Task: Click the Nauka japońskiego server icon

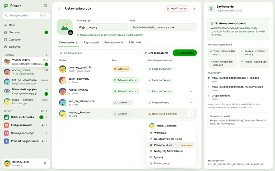Action: (x=7, y=133)
